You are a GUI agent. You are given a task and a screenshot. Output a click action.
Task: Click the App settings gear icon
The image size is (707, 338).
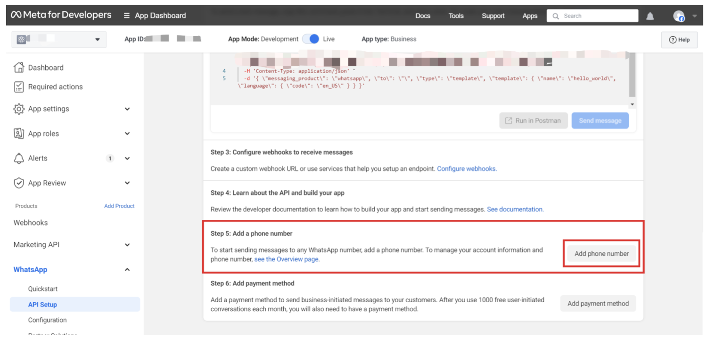19,109
